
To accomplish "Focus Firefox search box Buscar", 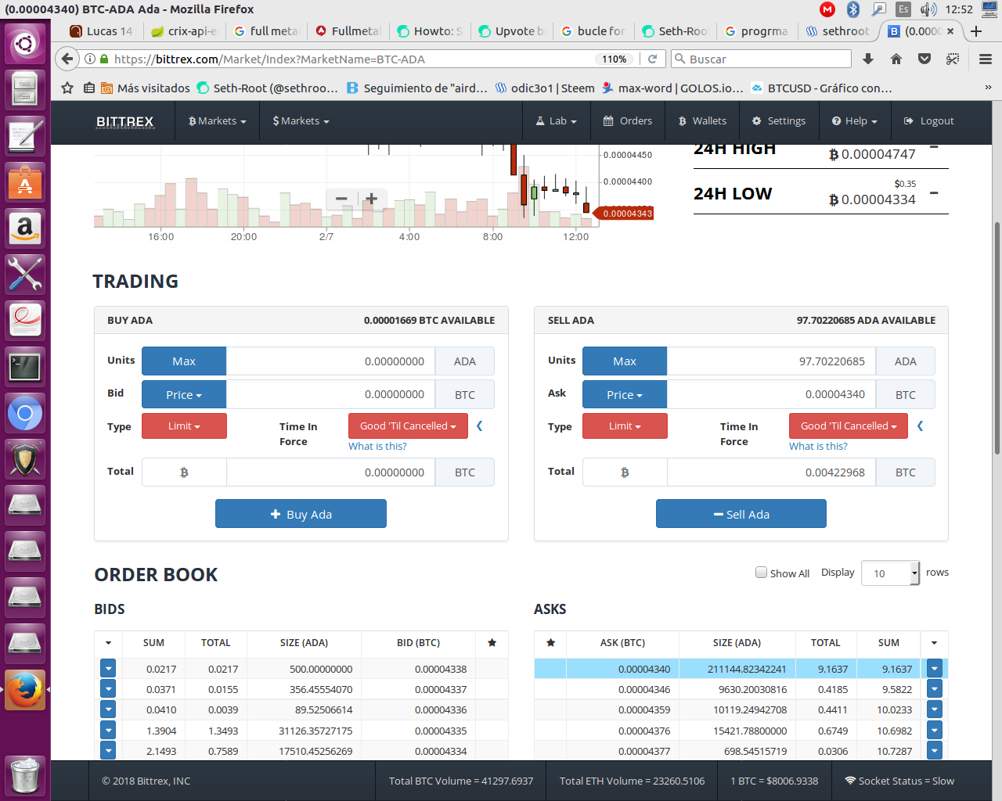I will click(761, 59).
